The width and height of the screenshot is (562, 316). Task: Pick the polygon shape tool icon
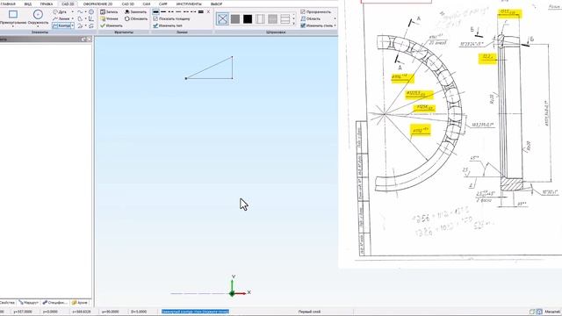(80, 18)
